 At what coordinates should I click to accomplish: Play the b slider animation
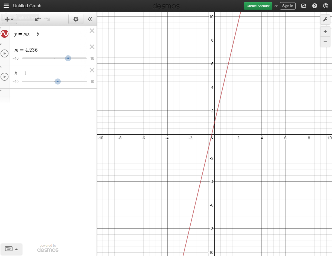click(x=5, y=77)
